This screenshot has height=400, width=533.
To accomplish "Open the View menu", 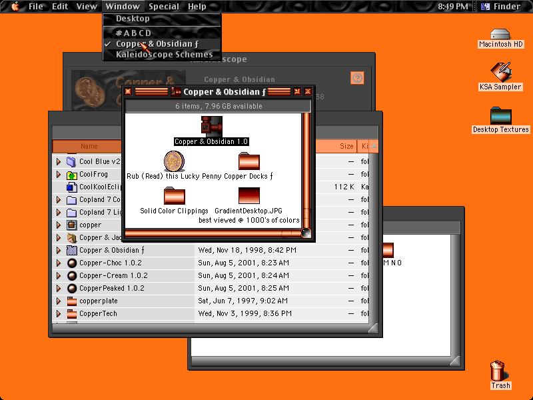I will 87,6.
